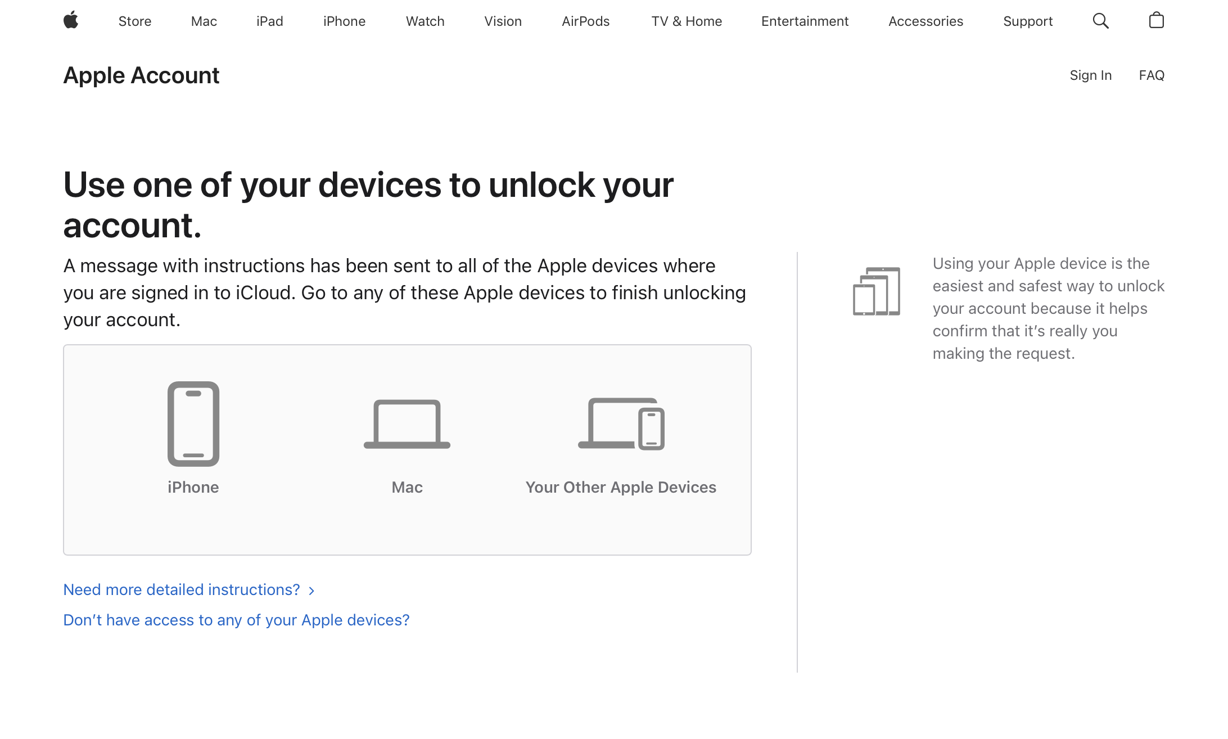Select the iPhone device icon
1228x739 pixels.
(x=193, y=423)
